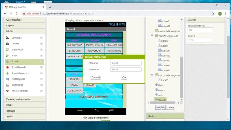
Task: Open help for TextToSpeech component
Action: tap(42, 79)
